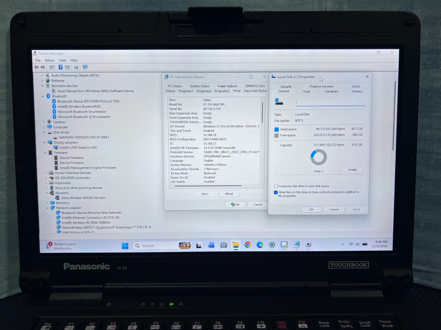The width and height of the screenshot is (441, 330).
Task: Open the Tools tab in Disk Properties
Action: point(307,91)
